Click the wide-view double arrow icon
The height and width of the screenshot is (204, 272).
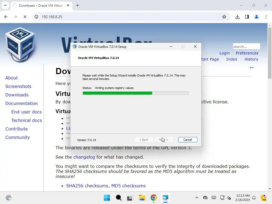[x=252, y=67]
